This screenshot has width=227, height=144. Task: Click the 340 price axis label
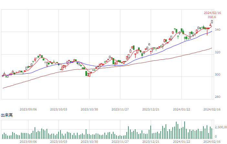tap(217, 30)
